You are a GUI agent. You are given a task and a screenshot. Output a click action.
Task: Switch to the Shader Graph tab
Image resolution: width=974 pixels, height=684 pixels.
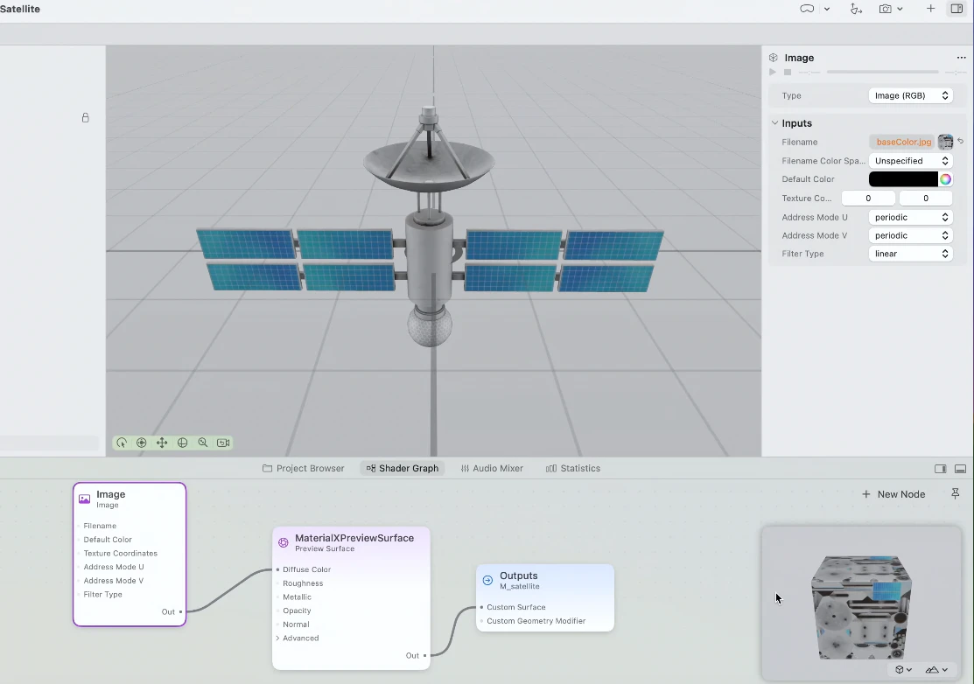(403, 468)
